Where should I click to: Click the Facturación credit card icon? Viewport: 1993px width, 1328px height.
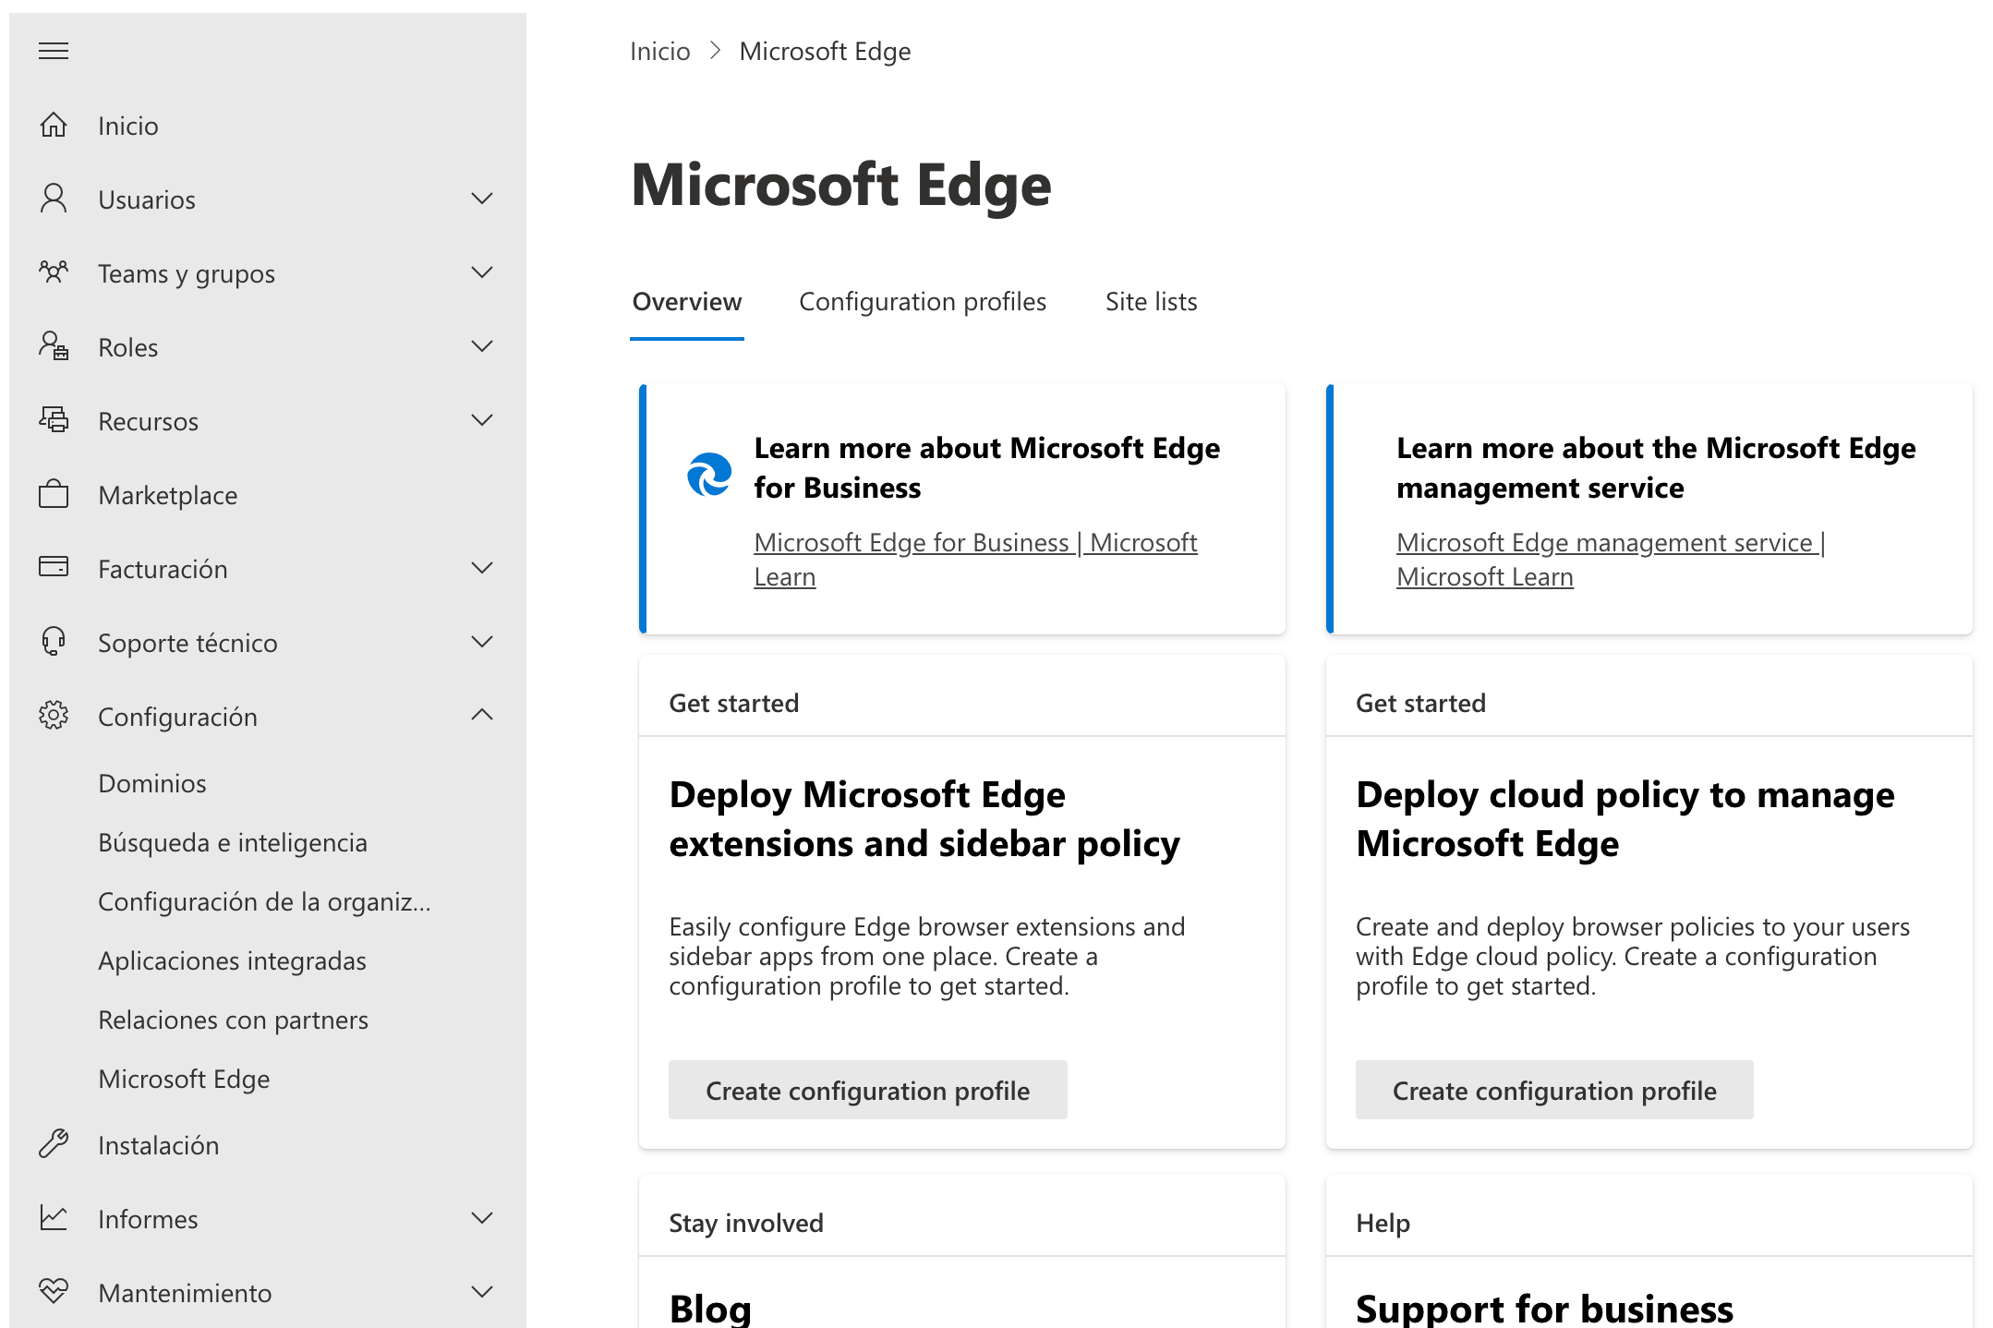pos(54,567)
